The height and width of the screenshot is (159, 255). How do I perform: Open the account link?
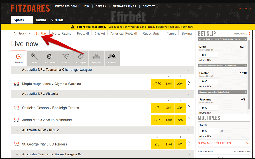point(245,8)
